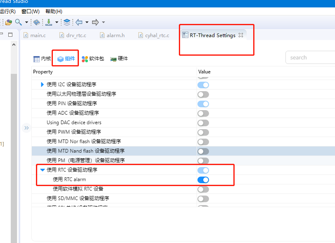
Task: Click the stacked layers toolbar icon
Action: pos(67,22)
